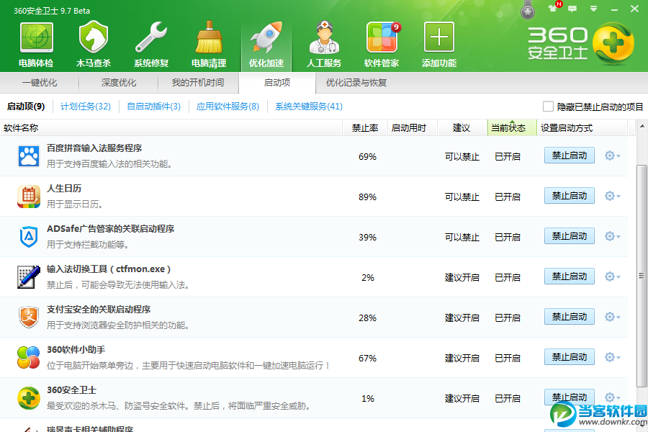This screenshot has height=432, width=648.
Task: Sort by 禁止率 column header
Action: (x=365, y=128)
